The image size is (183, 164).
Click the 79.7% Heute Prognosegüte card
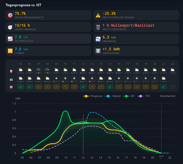click(x=48, y=15)
